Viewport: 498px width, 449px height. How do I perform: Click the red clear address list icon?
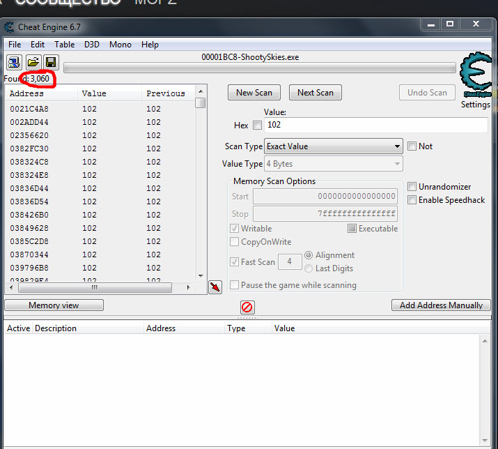(247, 307)
